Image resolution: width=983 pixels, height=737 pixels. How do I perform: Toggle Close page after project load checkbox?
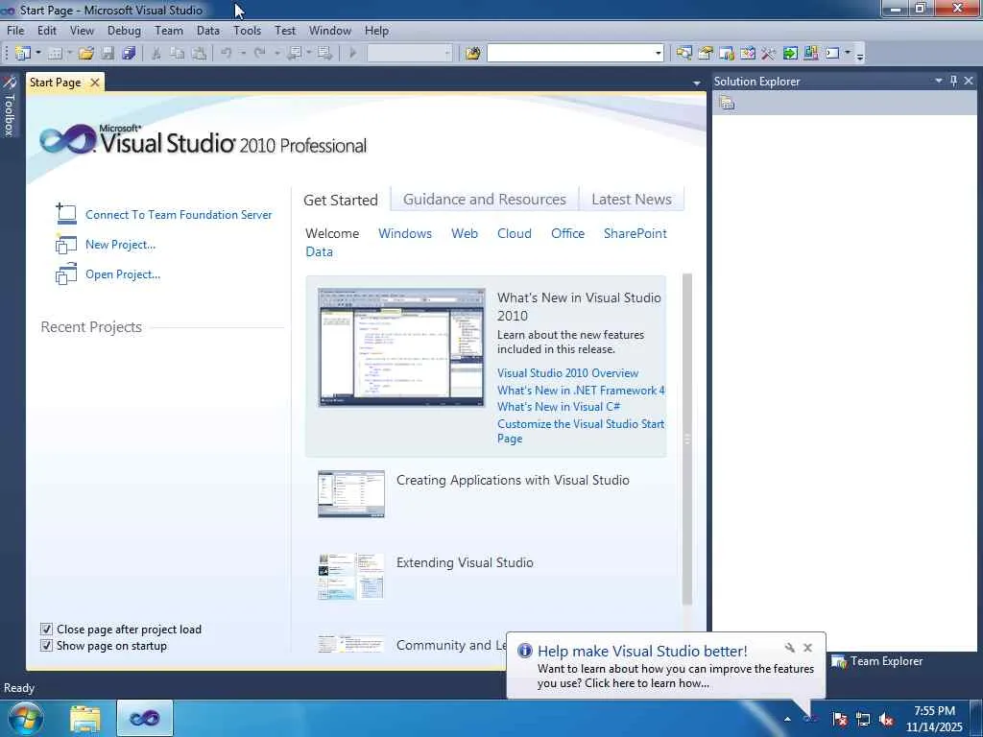46,630
